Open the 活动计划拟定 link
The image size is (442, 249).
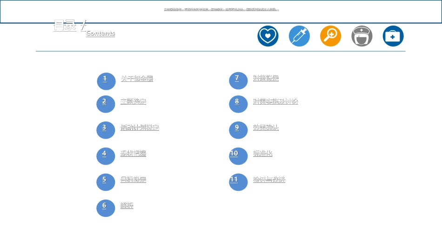(140, 128)
